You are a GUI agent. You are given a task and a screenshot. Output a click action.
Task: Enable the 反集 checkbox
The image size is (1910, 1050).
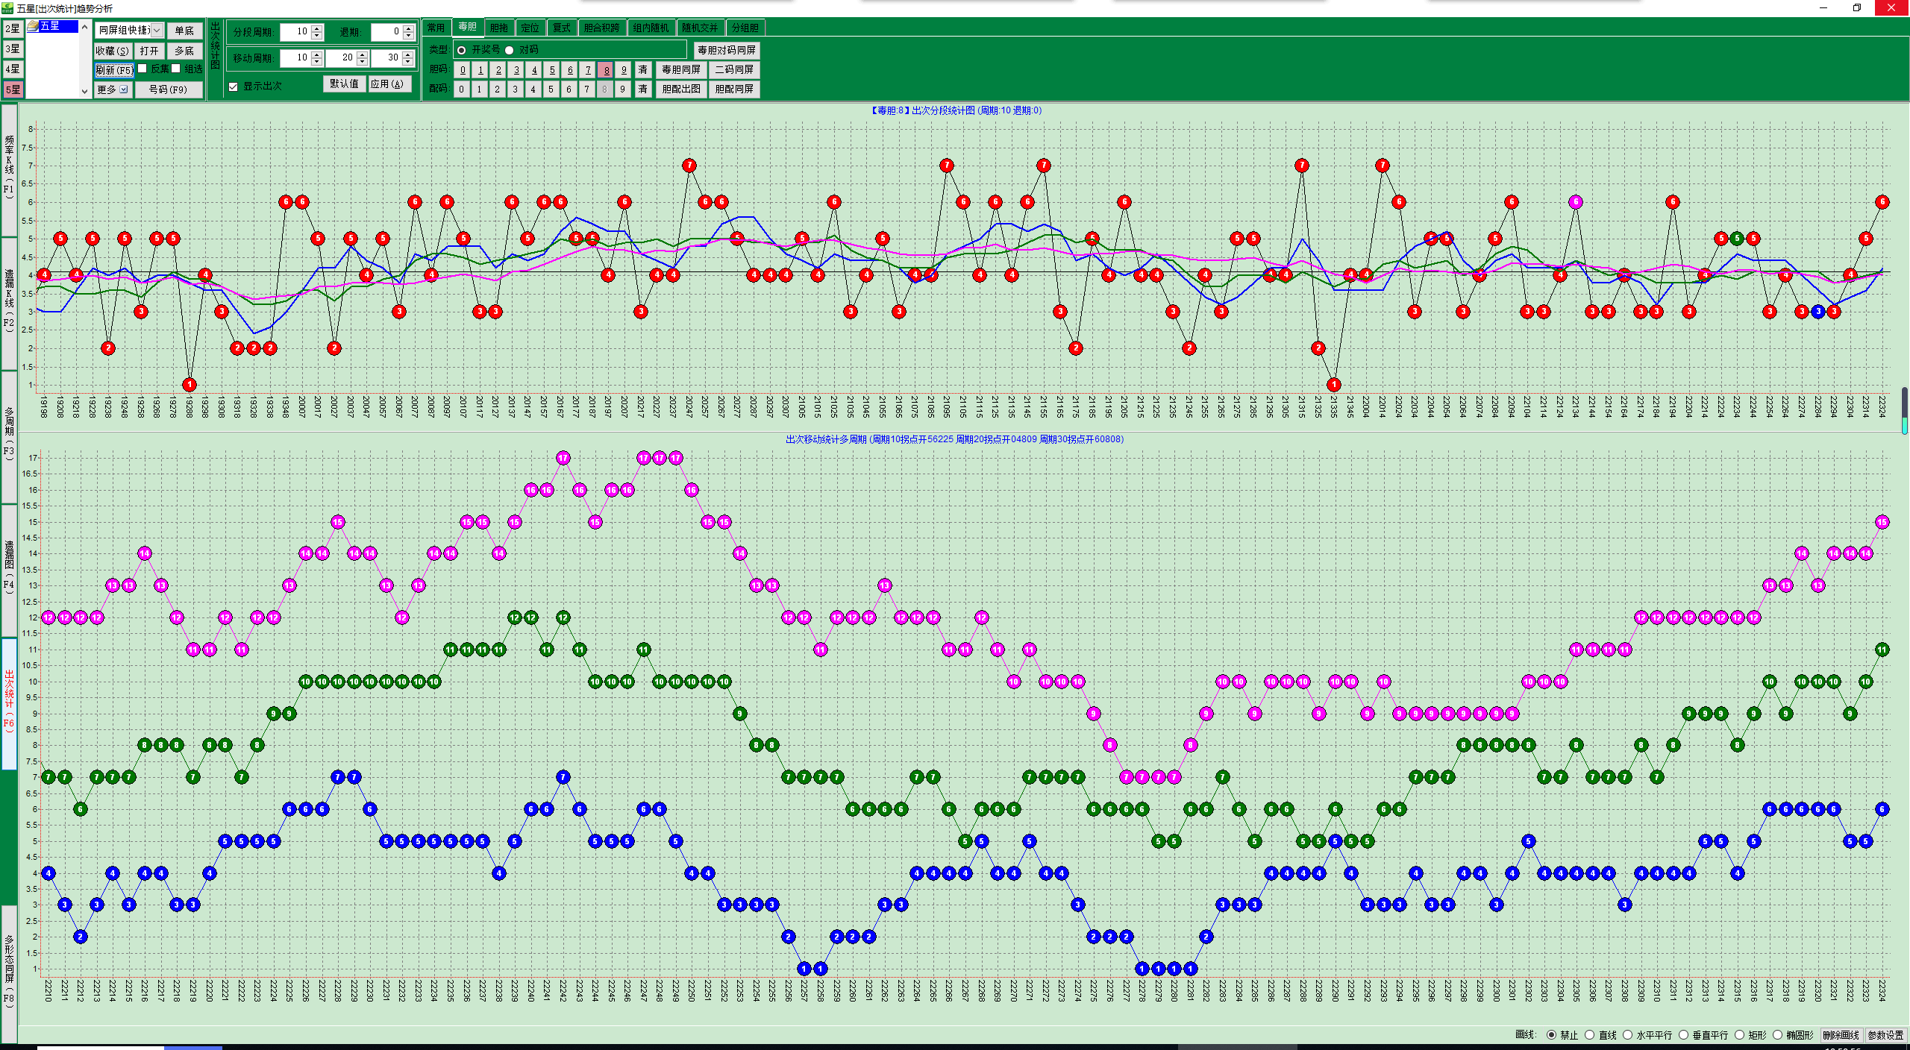coord(143,69)
